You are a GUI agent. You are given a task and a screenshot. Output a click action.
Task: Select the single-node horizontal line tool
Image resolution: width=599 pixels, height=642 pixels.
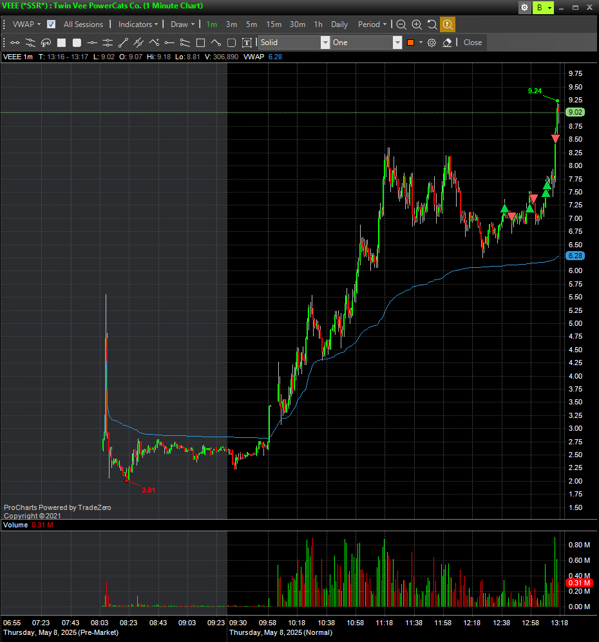click(x=92, y=42)
